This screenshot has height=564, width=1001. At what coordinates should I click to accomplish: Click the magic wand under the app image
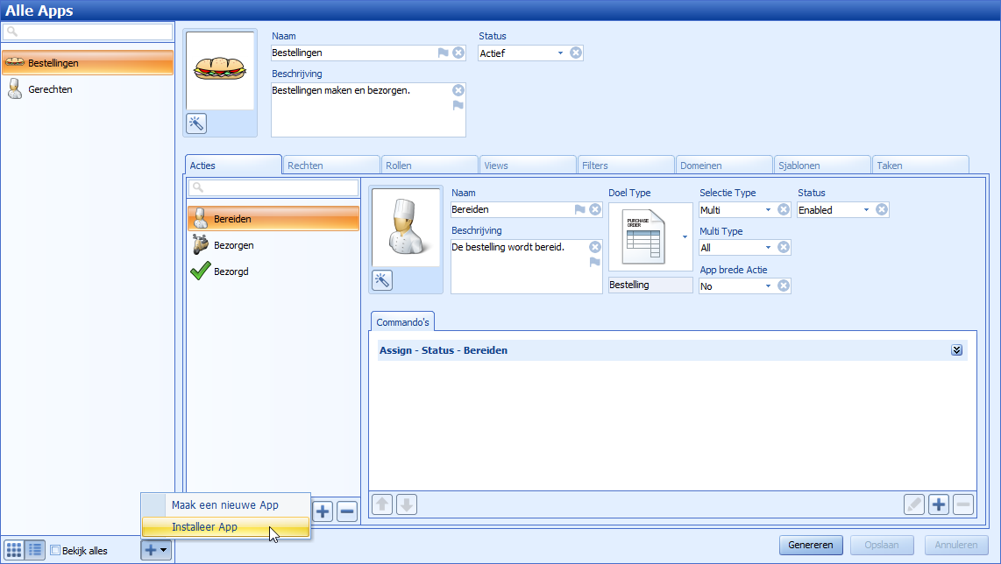coord(196,123)
